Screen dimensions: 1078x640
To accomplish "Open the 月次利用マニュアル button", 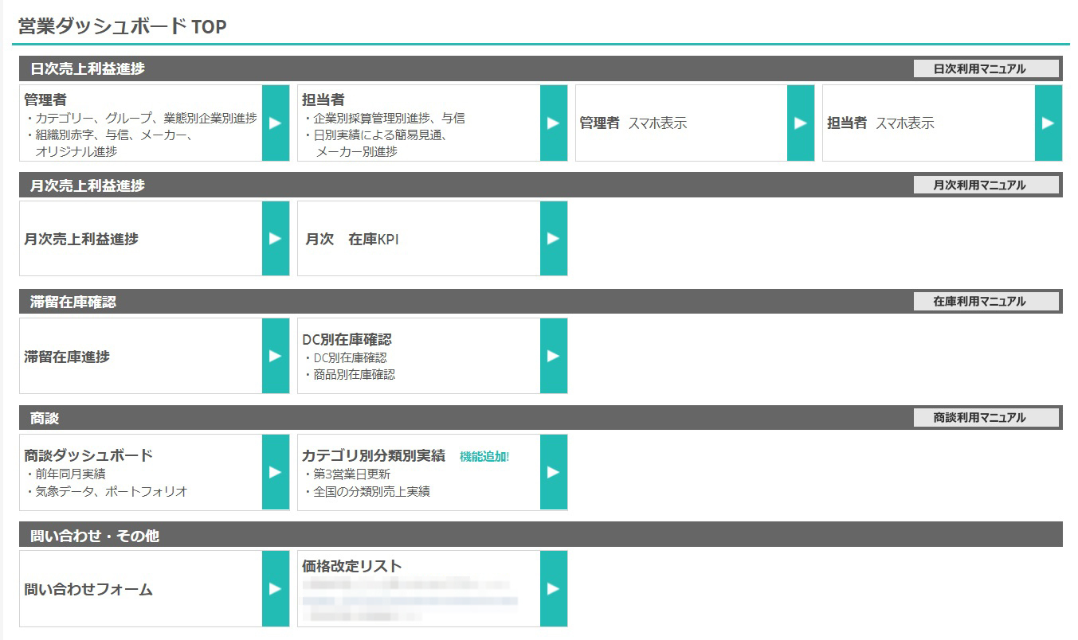I will (986, 185).
